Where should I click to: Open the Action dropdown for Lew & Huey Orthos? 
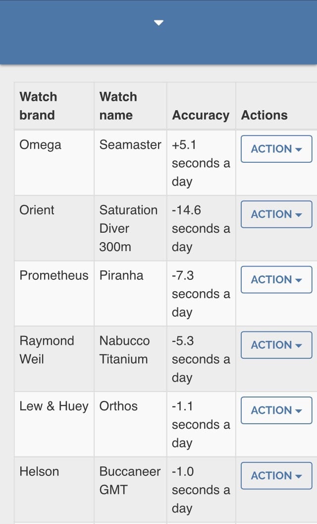click(276, 410)
